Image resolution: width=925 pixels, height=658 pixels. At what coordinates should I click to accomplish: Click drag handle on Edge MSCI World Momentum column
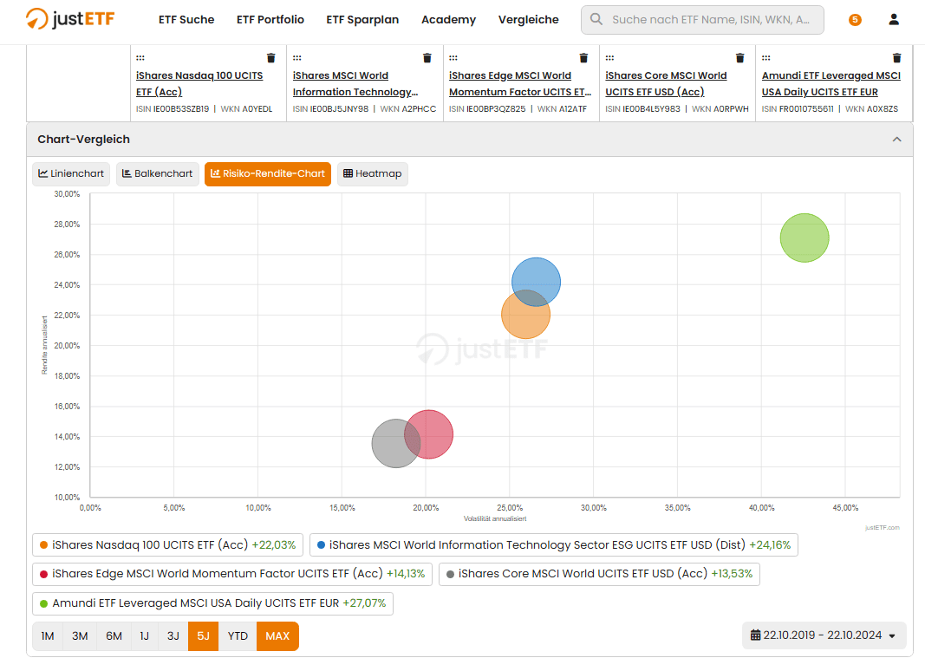point(453,58)
